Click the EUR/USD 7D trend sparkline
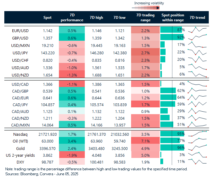This screenshot has width=210, height=178. tap(197, 30)
